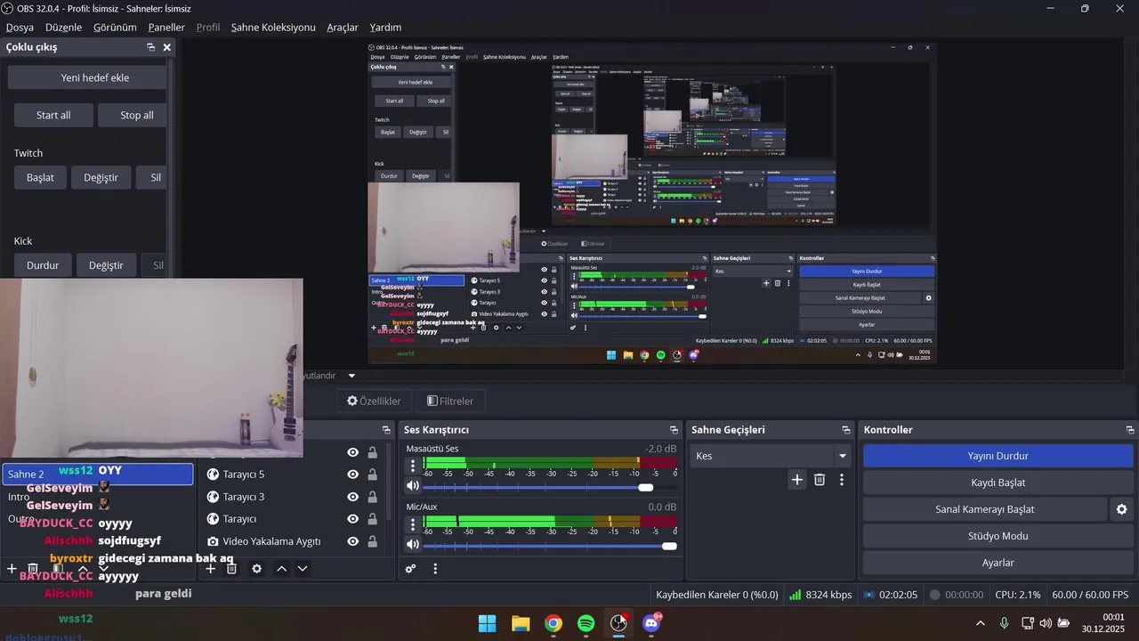The width and height of the screenshot is (1139, 641).
Task: Hide the Tarayıcı 3 source
Action: click(x=353, y=497)
